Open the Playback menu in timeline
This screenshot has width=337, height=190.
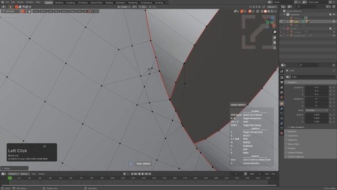pos(14,174)
